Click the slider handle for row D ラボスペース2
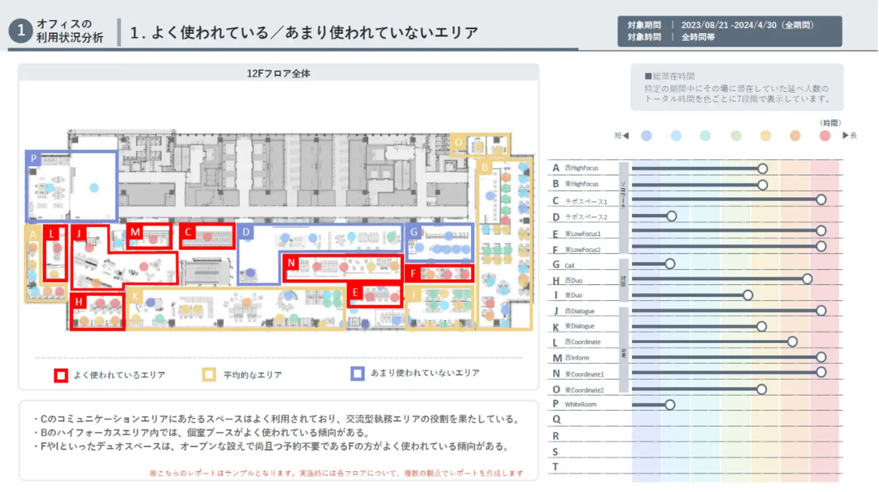Viewport: 879px width, 492px height. pyautogui.click(x=671, y=216)
